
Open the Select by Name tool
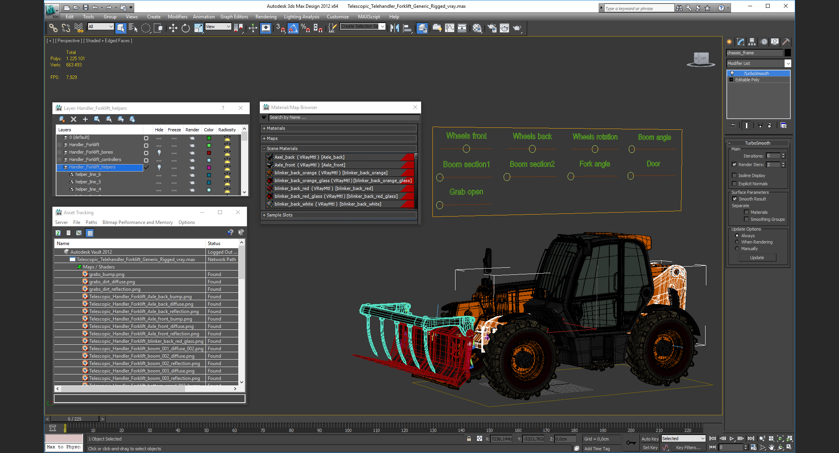point(133,28)
